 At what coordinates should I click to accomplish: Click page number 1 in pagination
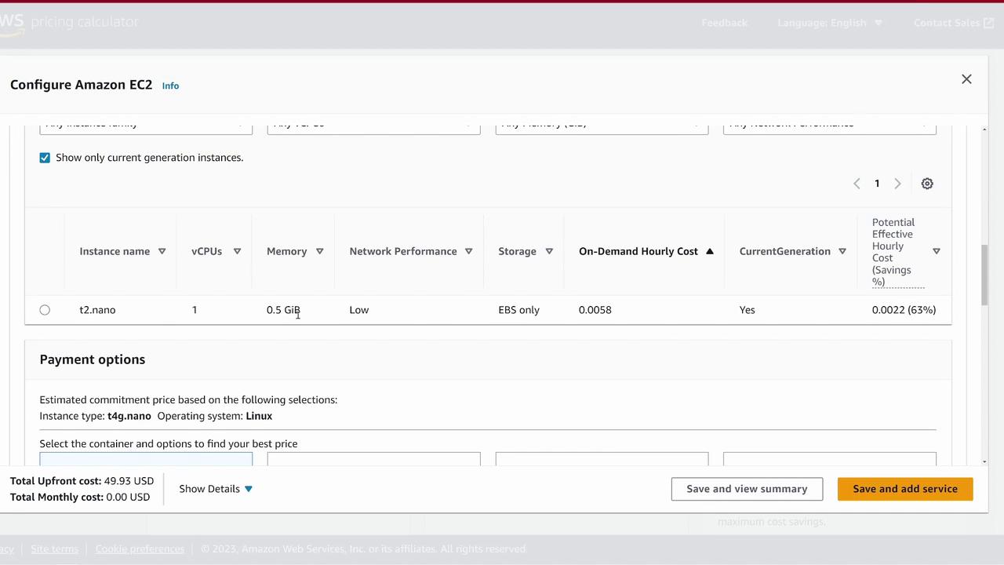pos(877,184)
